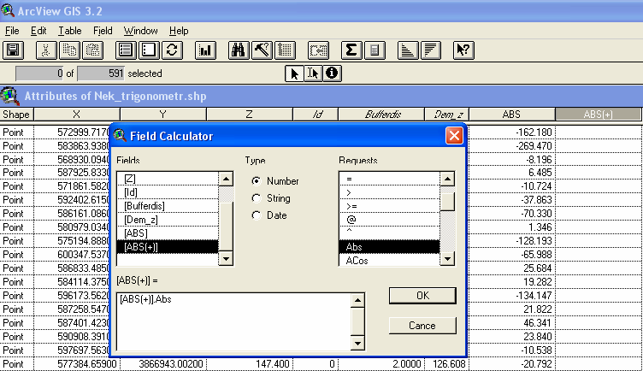Image resolution: width=643 pixels, height=371 pixels.
Task: Select ACos in Requests list
Action: pos(389,261)
